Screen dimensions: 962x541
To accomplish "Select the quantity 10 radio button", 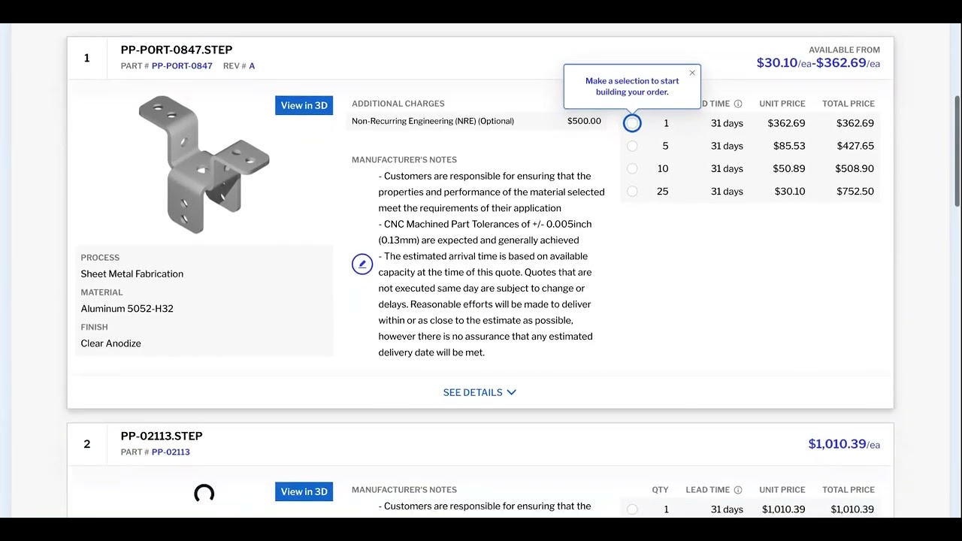I will tap(632, 168).
